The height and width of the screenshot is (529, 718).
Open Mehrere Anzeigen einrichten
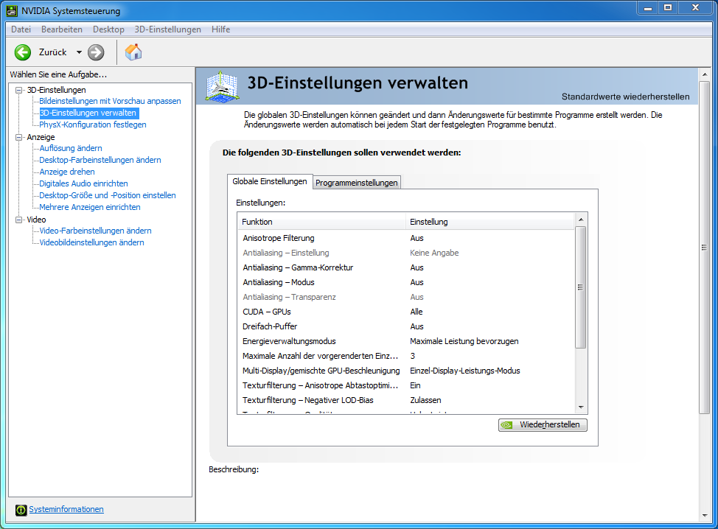[90, 207]
